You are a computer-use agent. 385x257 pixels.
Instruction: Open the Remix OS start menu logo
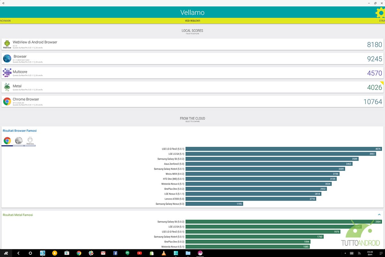6,253
